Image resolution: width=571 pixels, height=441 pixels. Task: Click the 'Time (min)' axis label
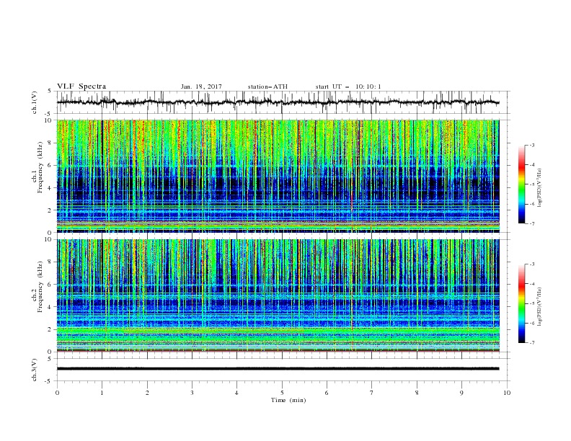click(x=288, y=400)
